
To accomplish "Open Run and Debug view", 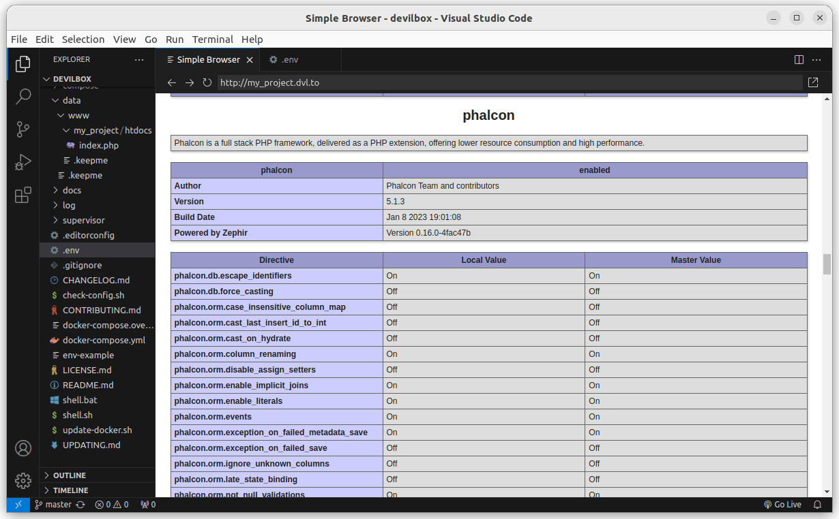I will (23, 162).
